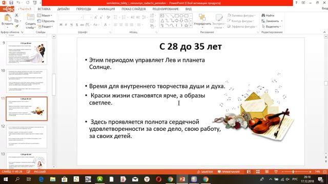Reset slide with the Сбросить button
Screen dimensions: 328x184
(46, 21)
